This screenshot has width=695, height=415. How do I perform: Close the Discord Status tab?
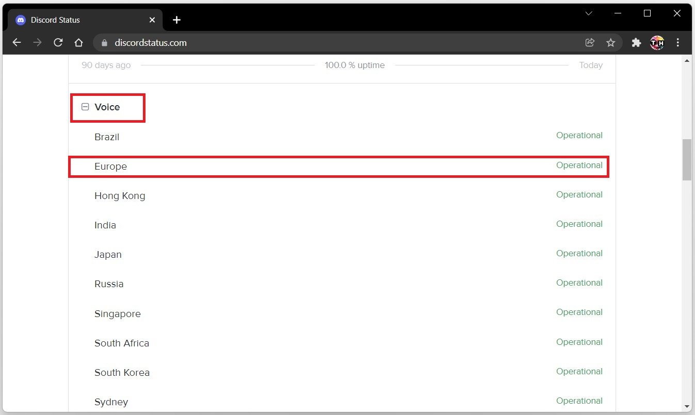click(x=152, y=20)
